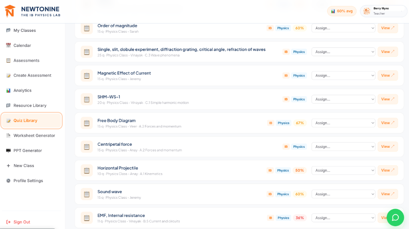The height and width of the screenshot is (229, 409).
Task: Open Assign dropdown for Sound wave
Action: (343, 194)
